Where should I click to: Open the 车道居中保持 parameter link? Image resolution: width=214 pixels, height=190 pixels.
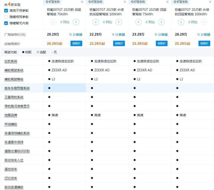click(14, 142)
